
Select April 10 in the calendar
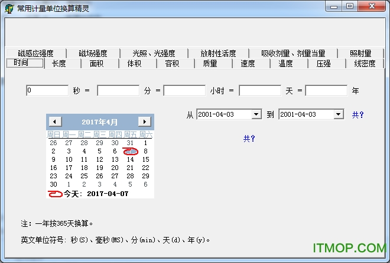coord(69,159)
